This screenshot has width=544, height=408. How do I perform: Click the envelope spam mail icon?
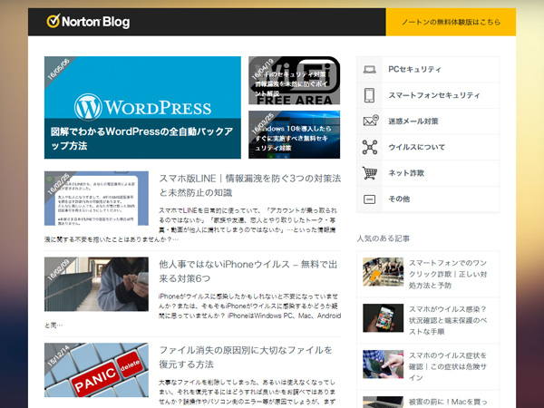pyautogui.click(x=370, y=121)
